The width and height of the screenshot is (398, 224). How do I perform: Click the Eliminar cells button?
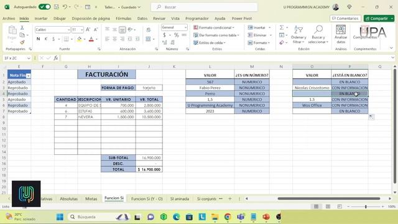(x=257, y=35)
